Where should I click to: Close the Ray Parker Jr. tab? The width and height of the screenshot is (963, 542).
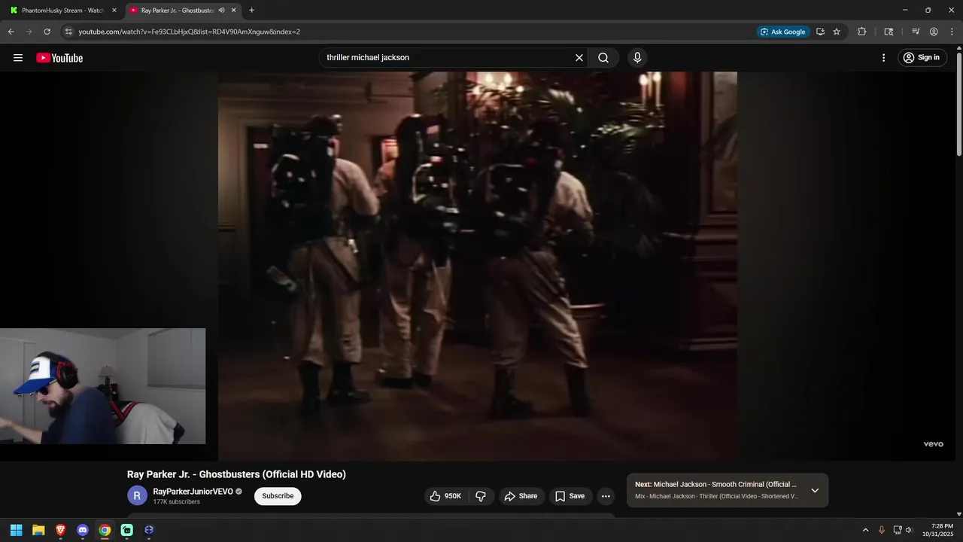click(233, 11)
